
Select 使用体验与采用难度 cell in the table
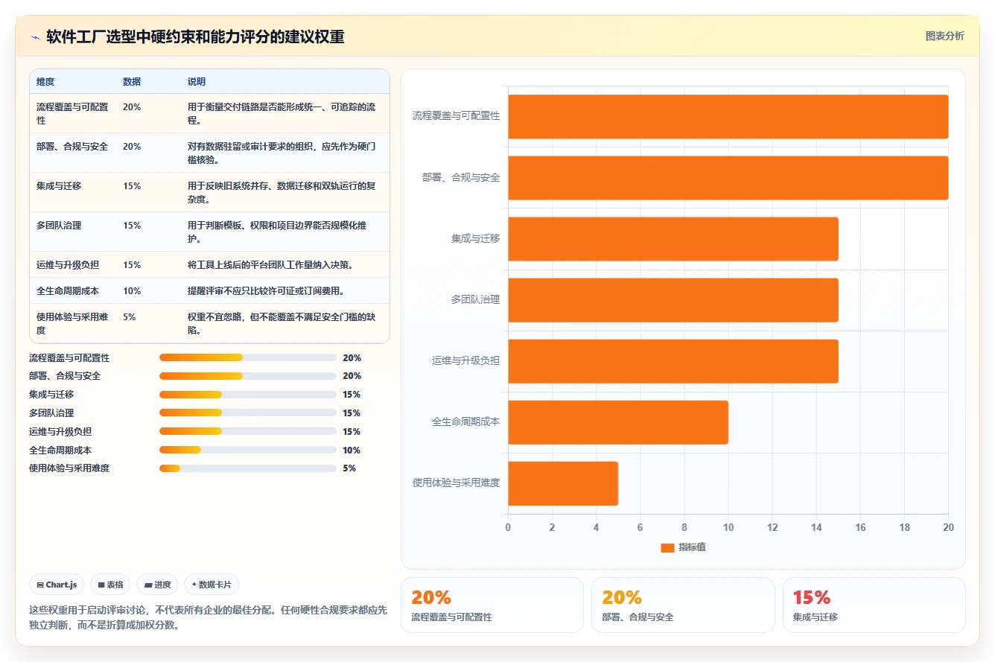[73, 323]
